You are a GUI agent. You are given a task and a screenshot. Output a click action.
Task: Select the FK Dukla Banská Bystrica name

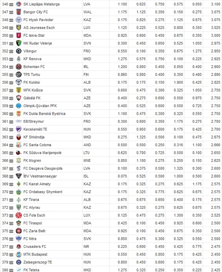[x=44, y=114]
